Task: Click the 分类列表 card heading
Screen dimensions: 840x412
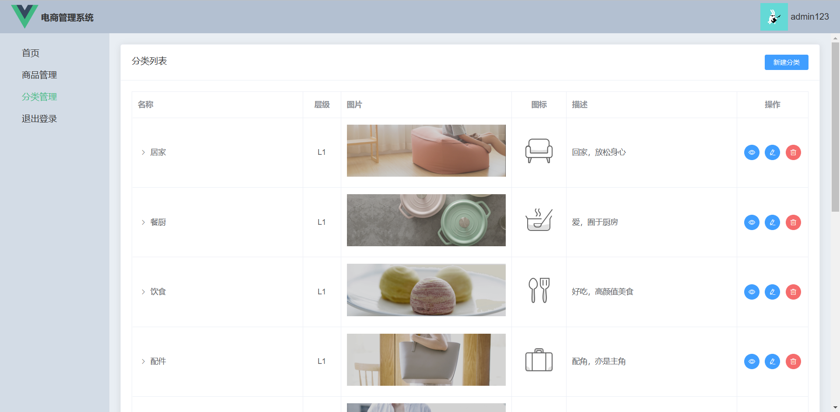Action: (x=149, y=61)
